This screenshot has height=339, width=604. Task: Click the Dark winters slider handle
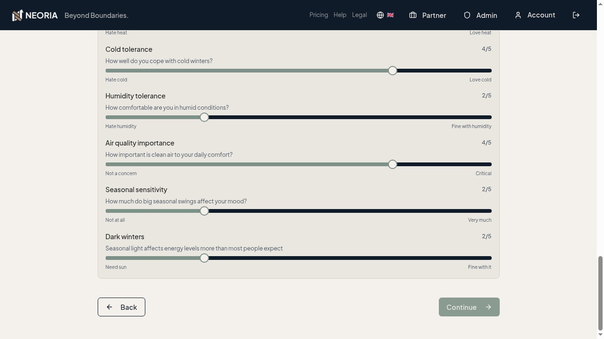[x=204, y=258]
